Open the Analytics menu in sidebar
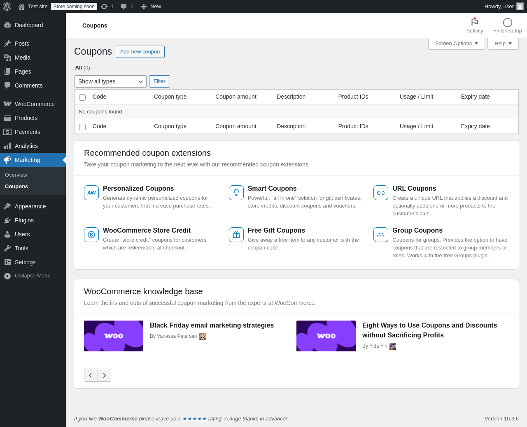This screenshot has width=527, height=427. coord(26,146)
